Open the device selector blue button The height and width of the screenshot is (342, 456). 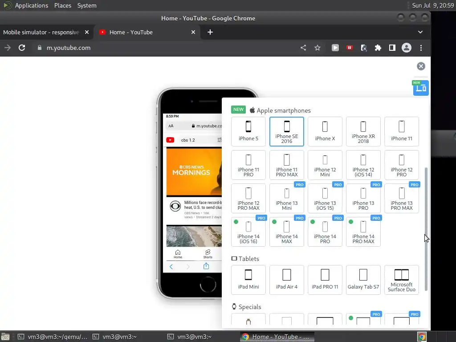tap(421, 88)
